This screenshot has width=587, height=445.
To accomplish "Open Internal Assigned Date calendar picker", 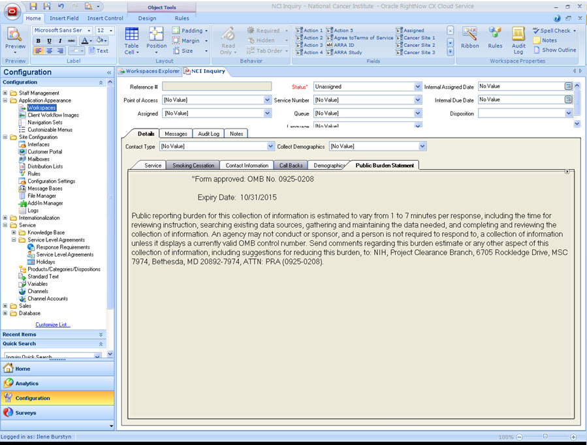I will [x=568, y=86].
